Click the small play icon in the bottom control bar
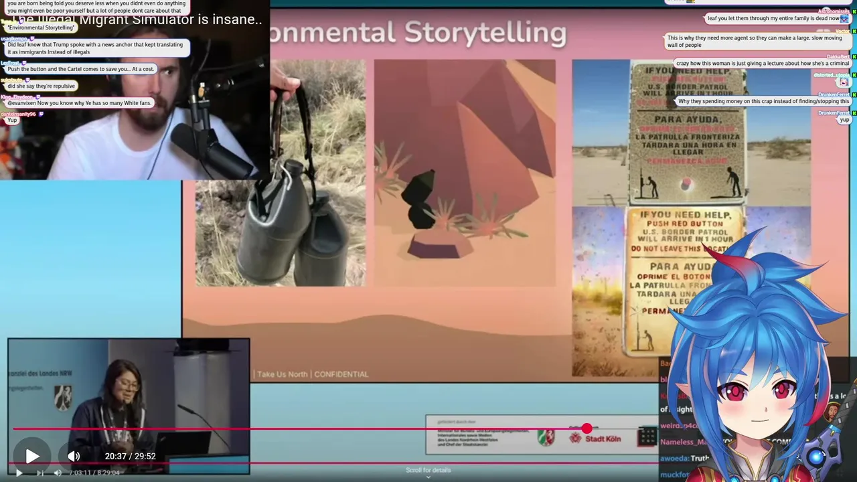This screenshot has width=857, height=482. pyautogui.click(x=19, y=473)
